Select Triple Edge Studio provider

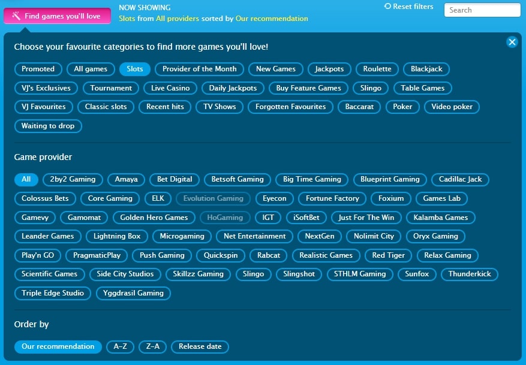point(53,293)
